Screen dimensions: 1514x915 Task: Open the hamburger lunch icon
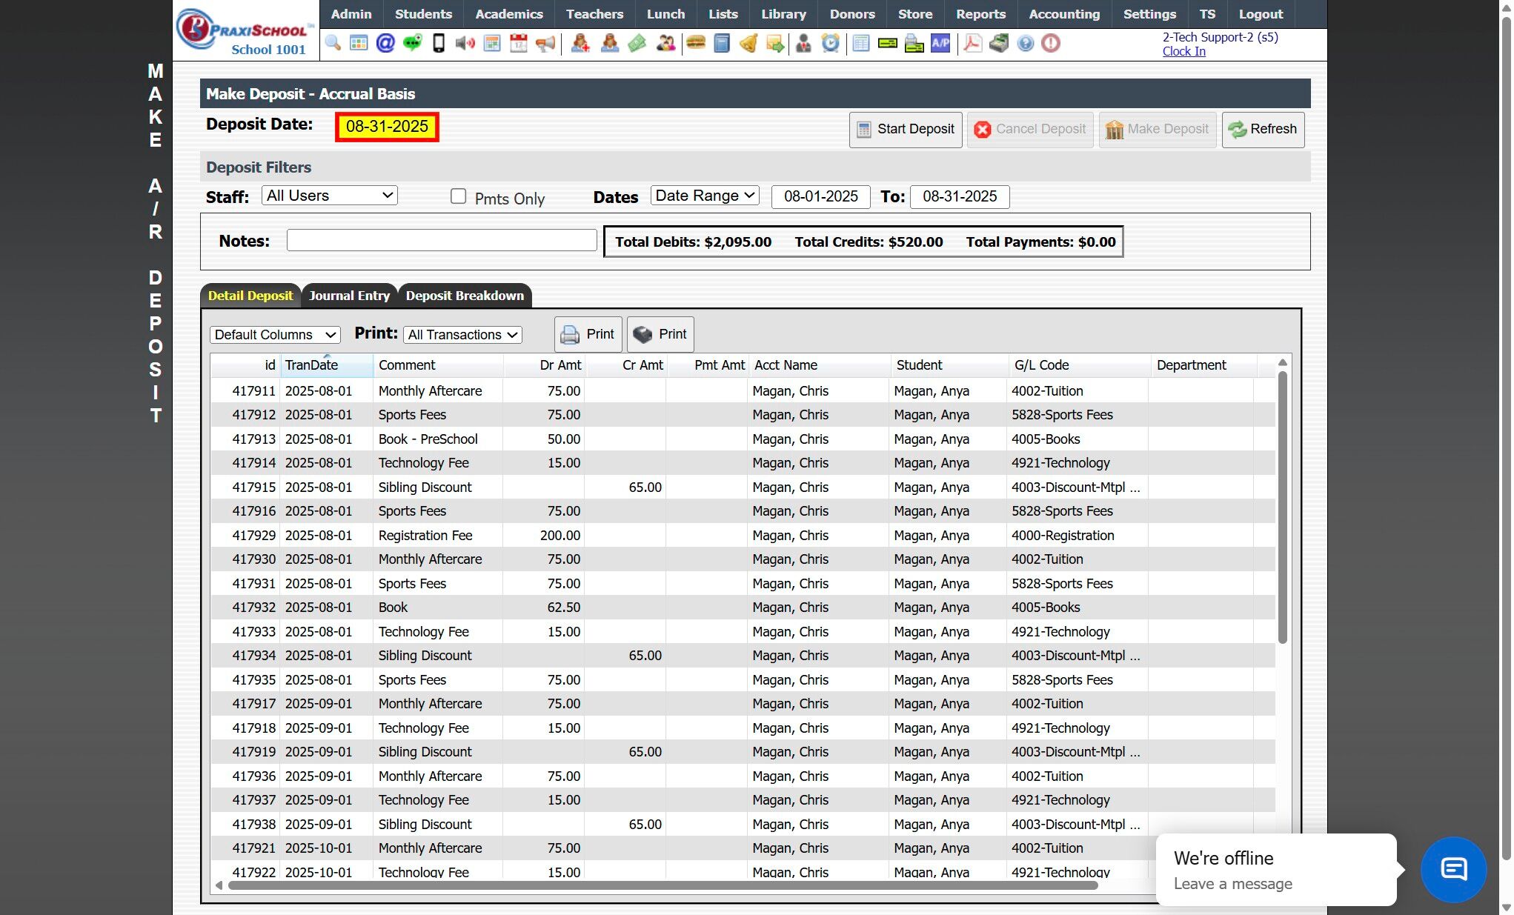pos(695,44)
